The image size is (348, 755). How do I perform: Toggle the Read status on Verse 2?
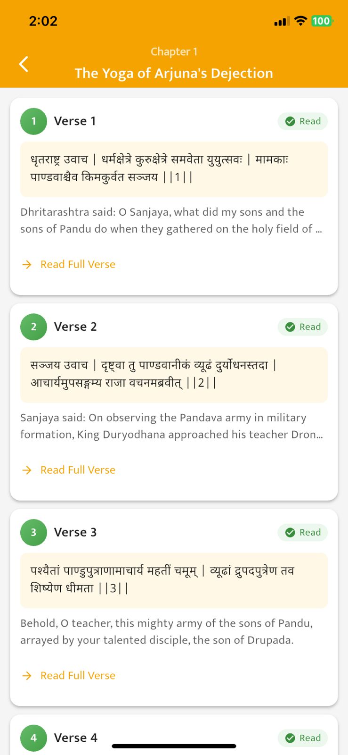(303, 327)
